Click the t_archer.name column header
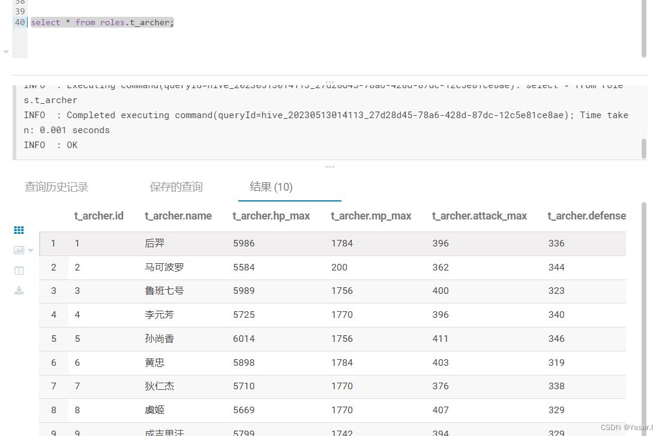Image resolution: width=662 pixels, height=436 pixels. pos(178,215)
